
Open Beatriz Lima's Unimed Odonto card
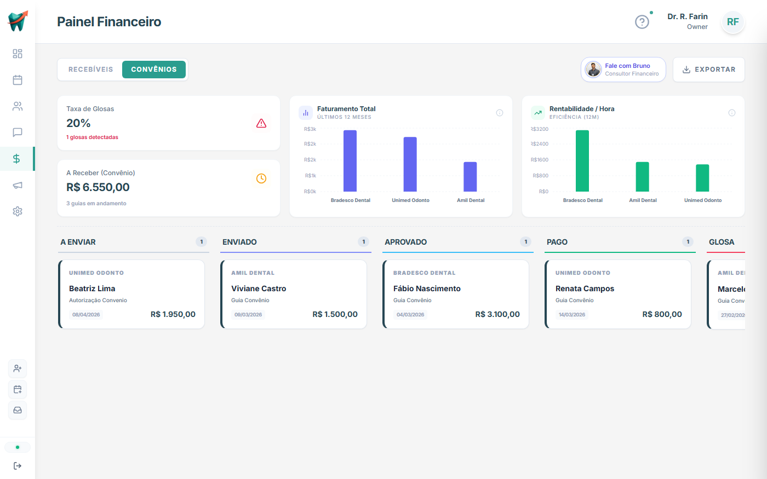[x=131, y=294]
